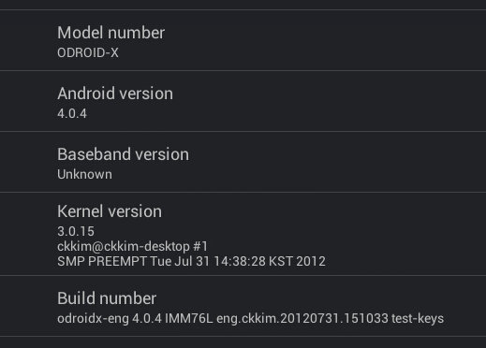
Task: Tap the Model number heading
Action: point(110,33)
